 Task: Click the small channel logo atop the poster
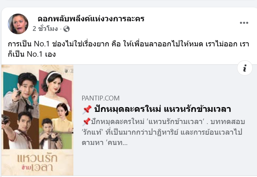pyautogui.click(x=69, y=71)
